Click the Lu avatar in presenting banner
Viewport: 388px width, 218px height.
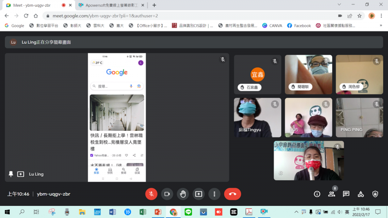point(13,42)
